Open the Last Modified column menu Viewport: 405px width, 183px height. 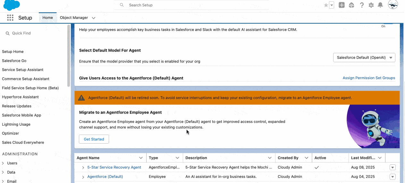click(380, 158)
